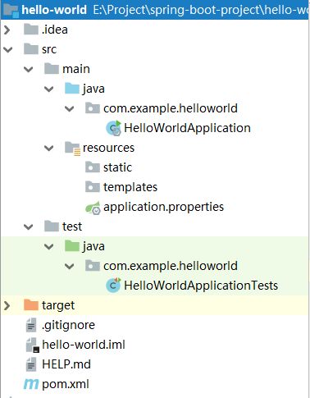
Task: Click the application.properties Spring leaf icon
Action: pos(93,208)
